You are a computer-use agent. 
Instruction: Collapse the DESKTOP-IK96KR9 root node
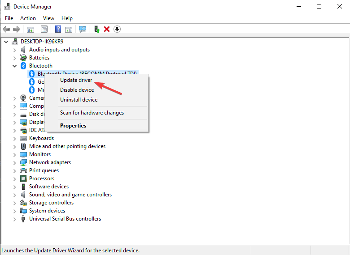click(x=6, y=42)
